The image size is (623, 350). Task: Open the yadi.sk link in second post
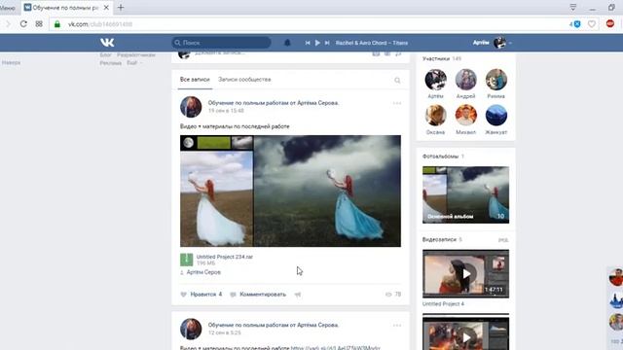(x=335, y=348)
